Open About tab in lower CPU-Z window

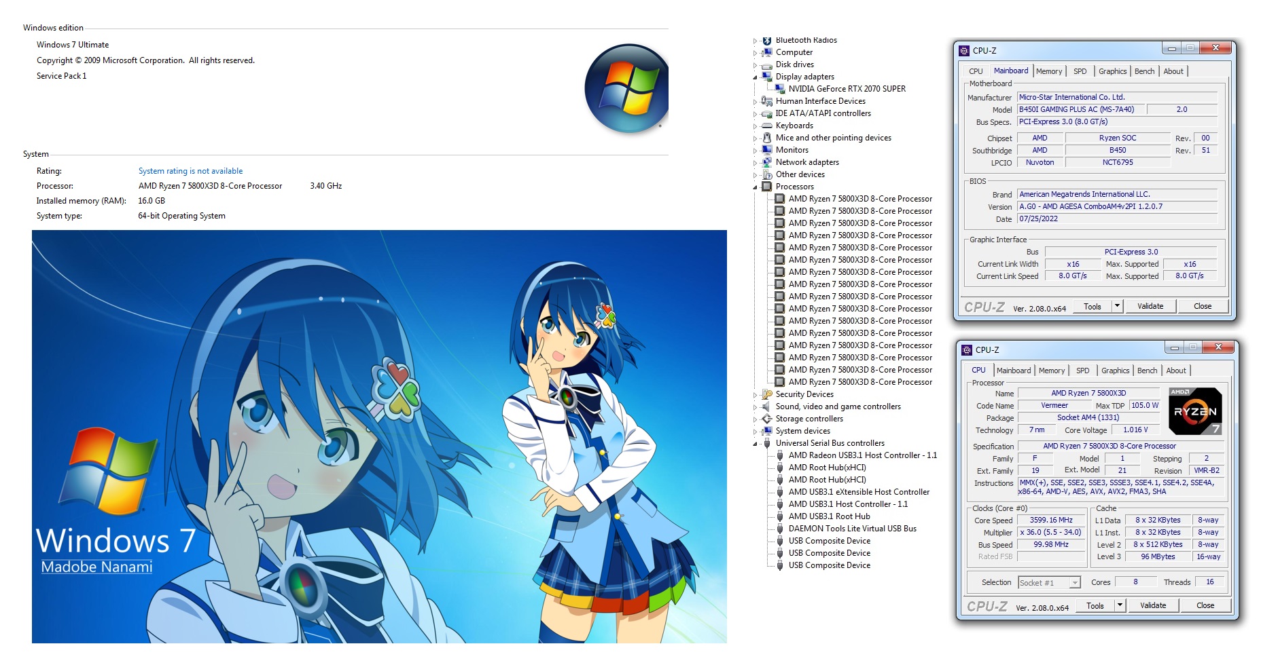click(1176, 371)
